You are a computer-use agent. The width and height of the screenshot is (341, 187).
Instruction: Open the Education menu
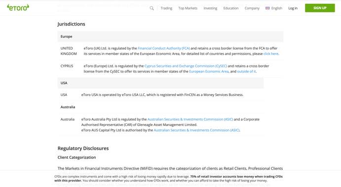pyautogui.click(x=231, y=8)
